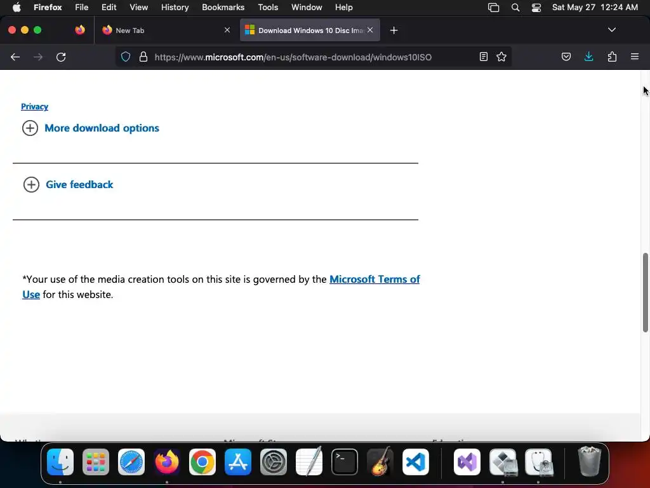
Task: Click the site padlock icon
Action: (x=143, y=57)
